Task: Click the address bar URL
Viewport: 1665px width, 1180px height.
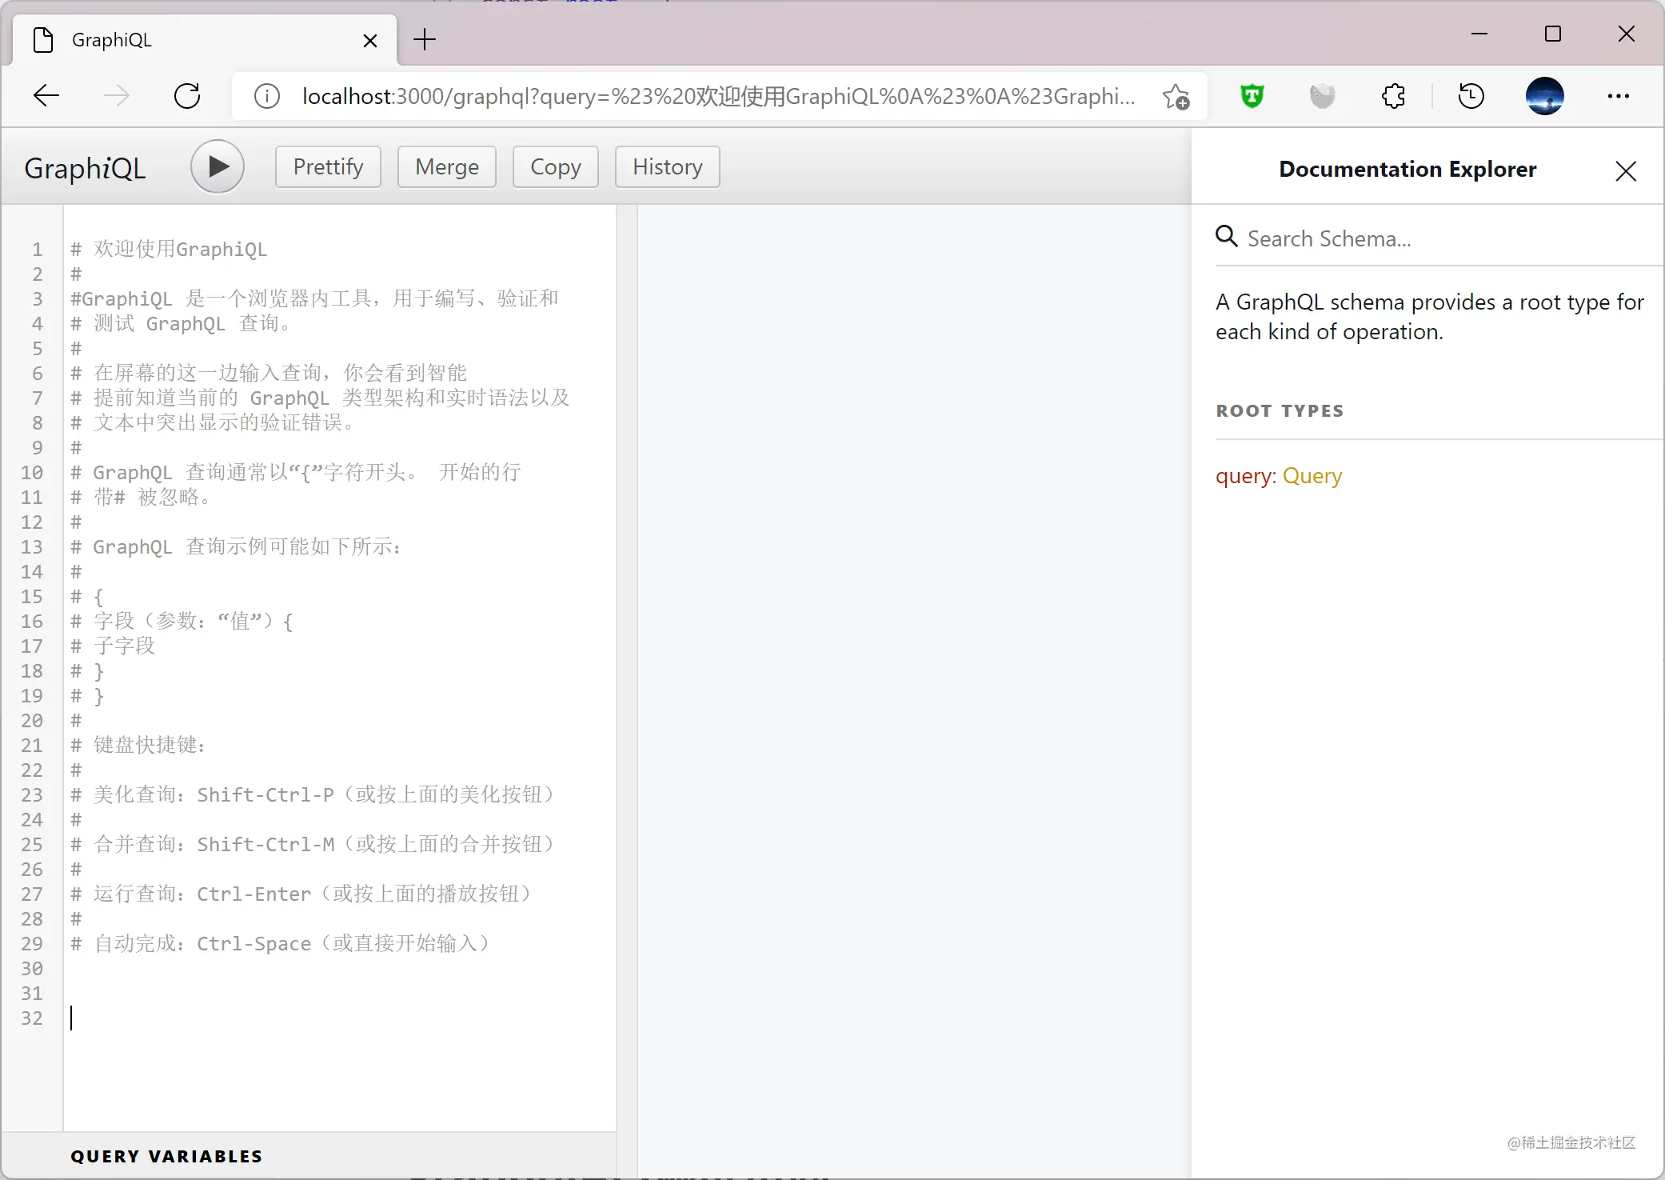Action: [718, 96]
